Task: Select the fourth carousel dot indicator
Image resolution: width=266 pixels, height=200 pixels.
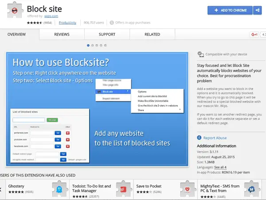Action: (101, 45)
